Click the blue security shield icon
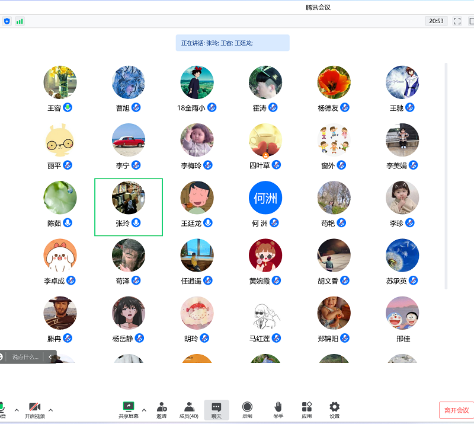Image resolution: width=474 pixels, height=424 pixels. [7, 21]
